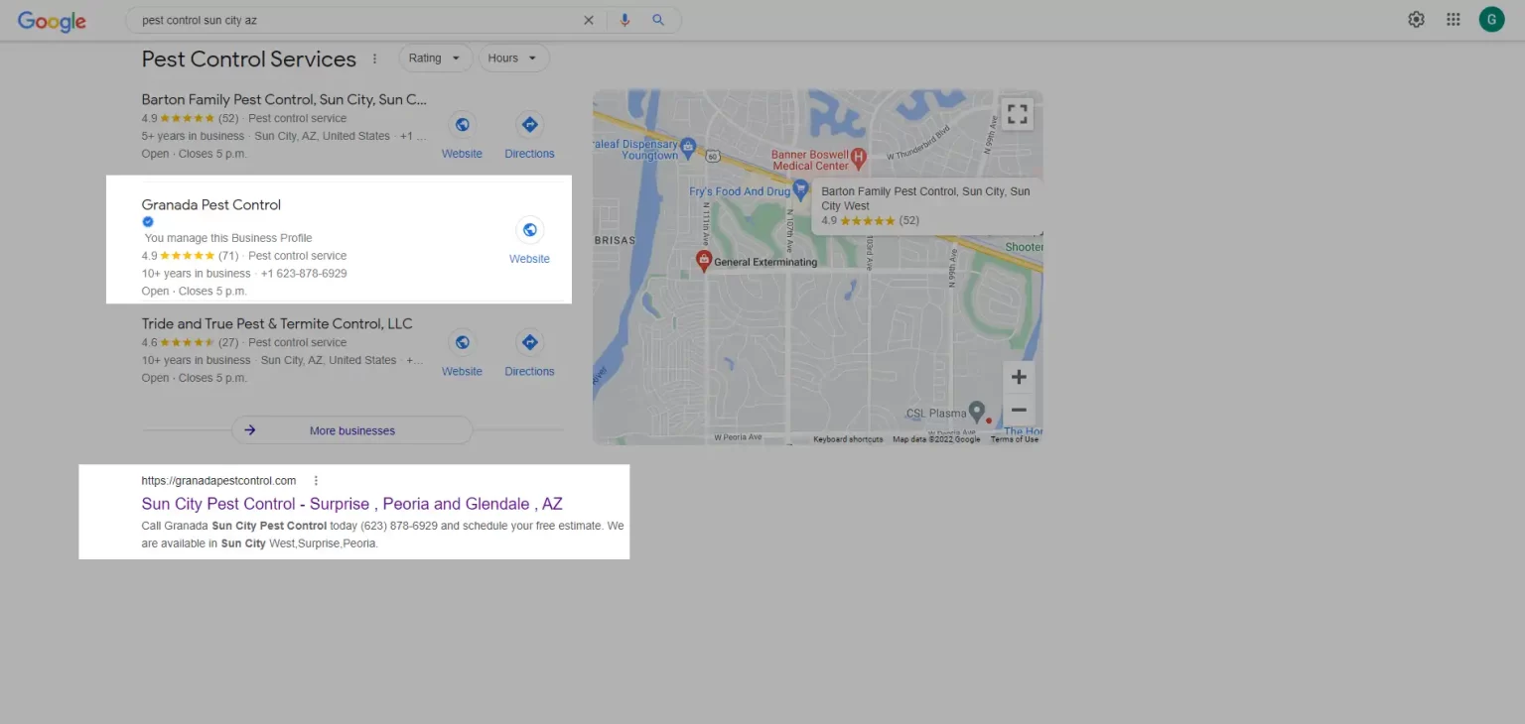
Task: Open the Sun City Pest Control result link
Action: pyautogui.click(x=351, y=504)
